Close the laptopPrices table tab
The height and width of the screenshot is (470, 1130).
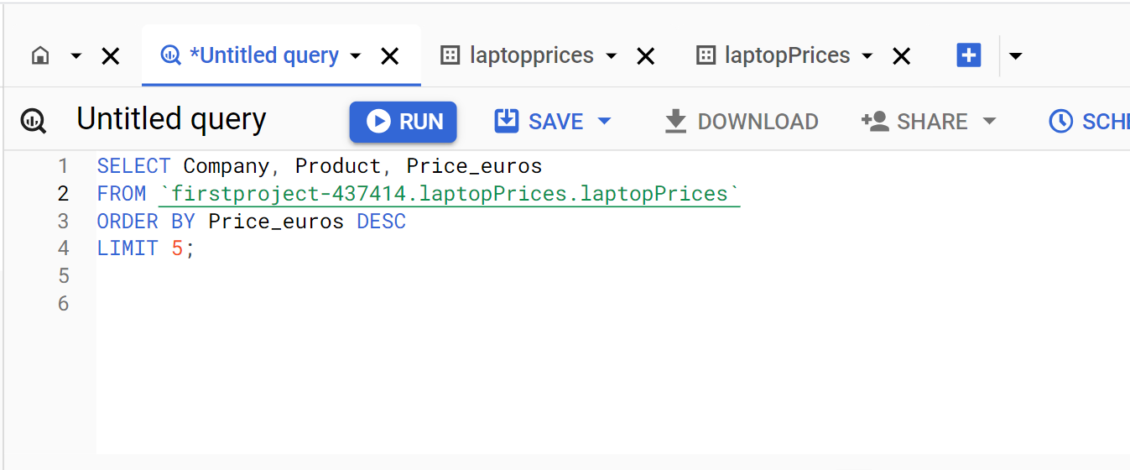pos(902,56)
